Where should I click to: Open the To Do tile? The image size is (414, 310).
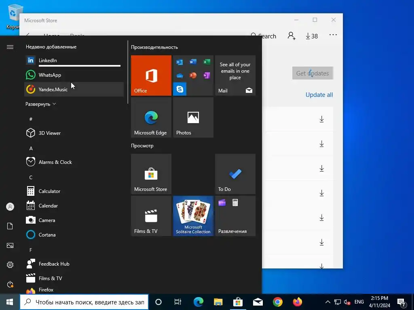click(235, 174)
